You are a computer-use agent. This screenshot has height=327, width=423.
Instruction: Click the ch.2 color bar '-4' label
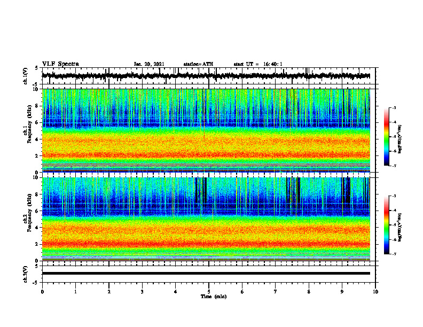[394, 211]
